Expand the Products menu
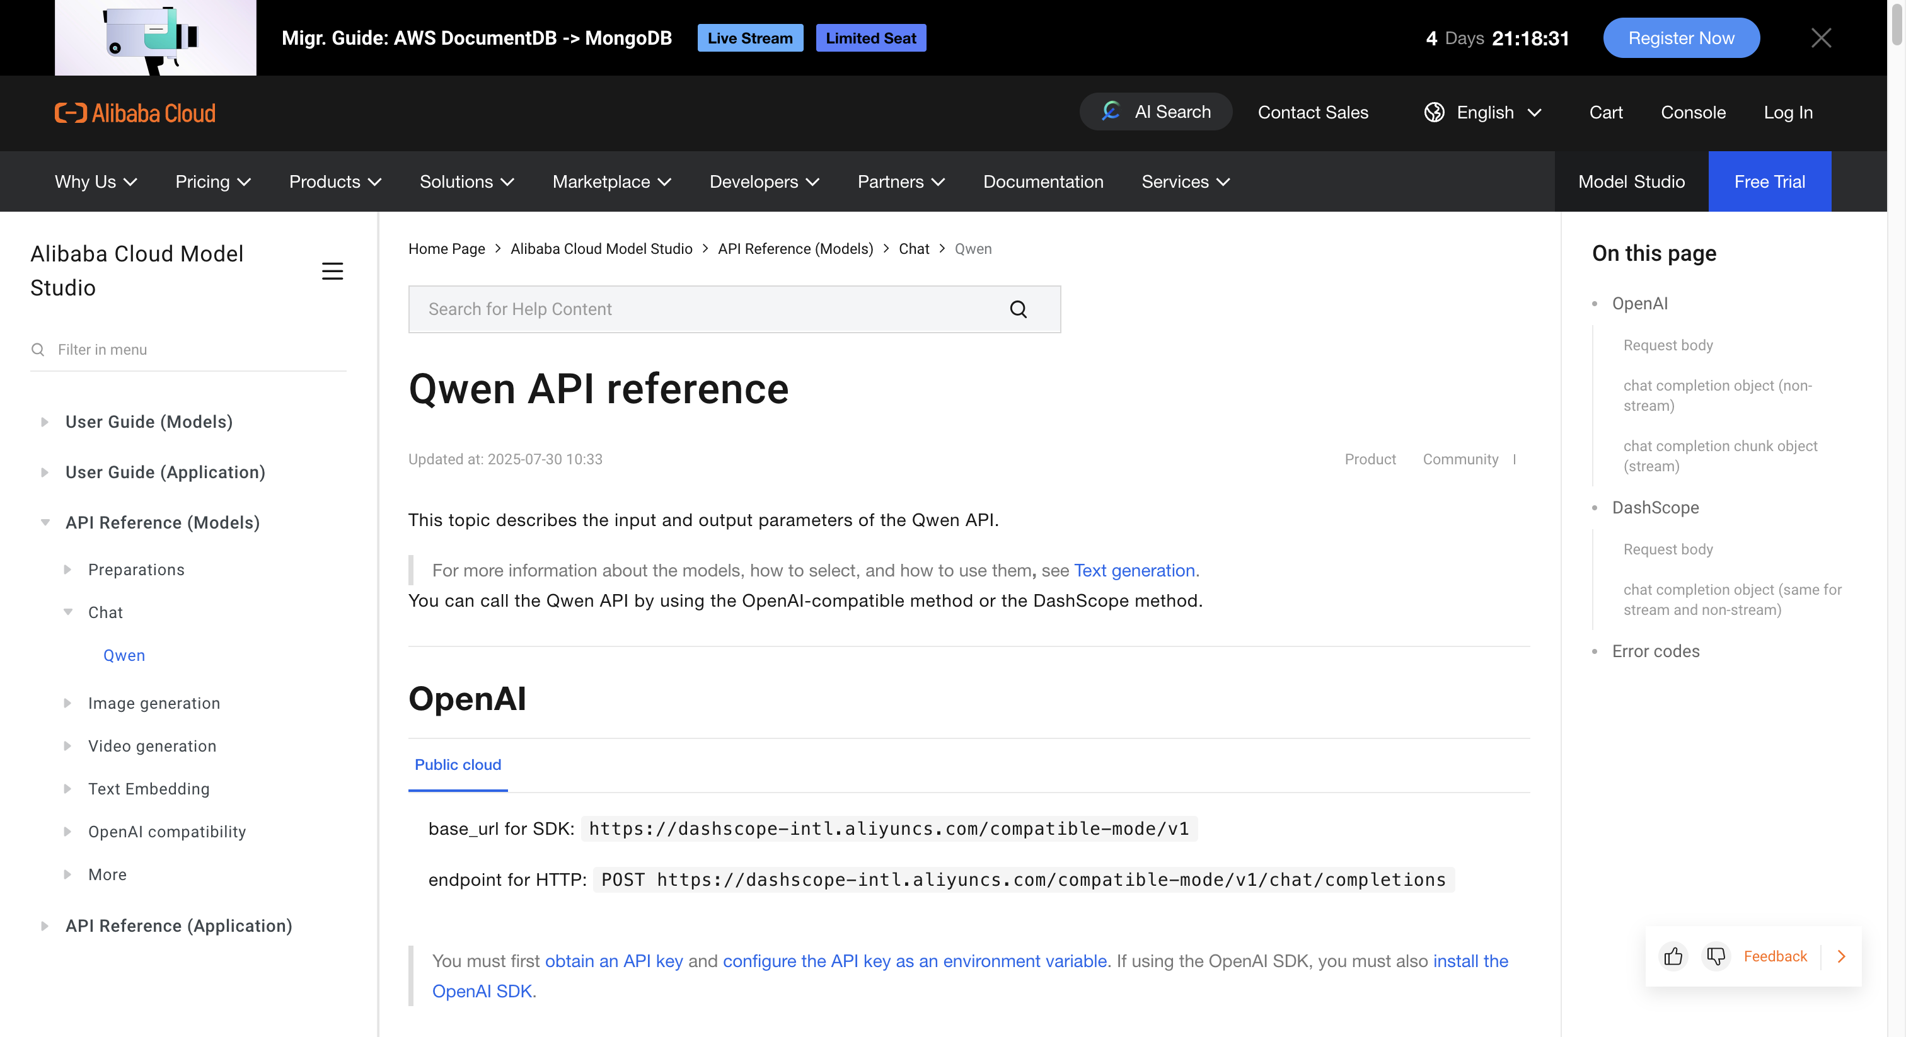Image resolution: width=1906 pixels, height=1037 pixels. (335, 182)
